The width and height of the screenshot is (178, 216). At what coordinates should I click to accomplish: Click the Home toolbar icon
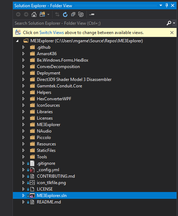[34, 14]
